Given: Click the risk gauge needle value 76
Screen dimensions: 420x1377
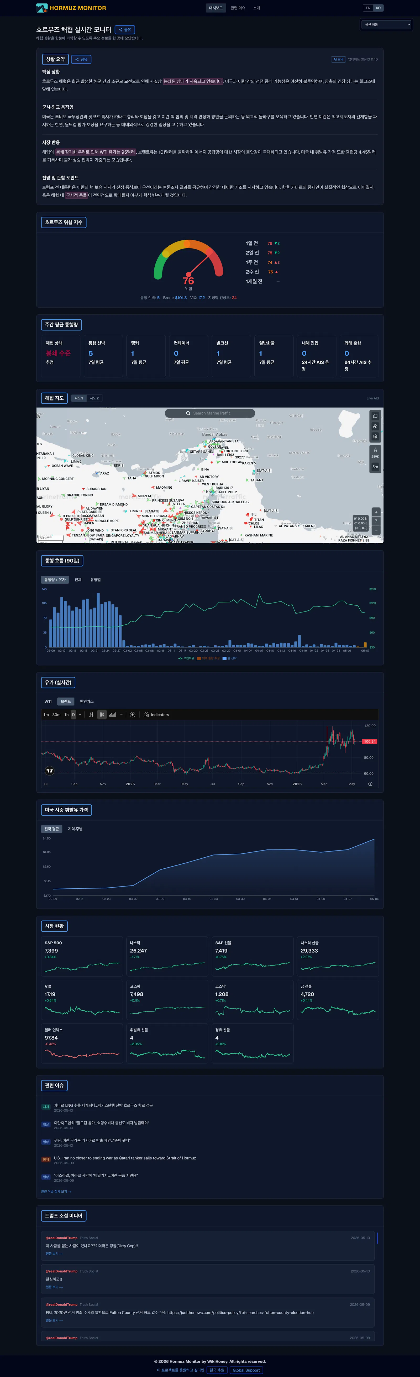Looking at the screenshot, I should 188,281.
